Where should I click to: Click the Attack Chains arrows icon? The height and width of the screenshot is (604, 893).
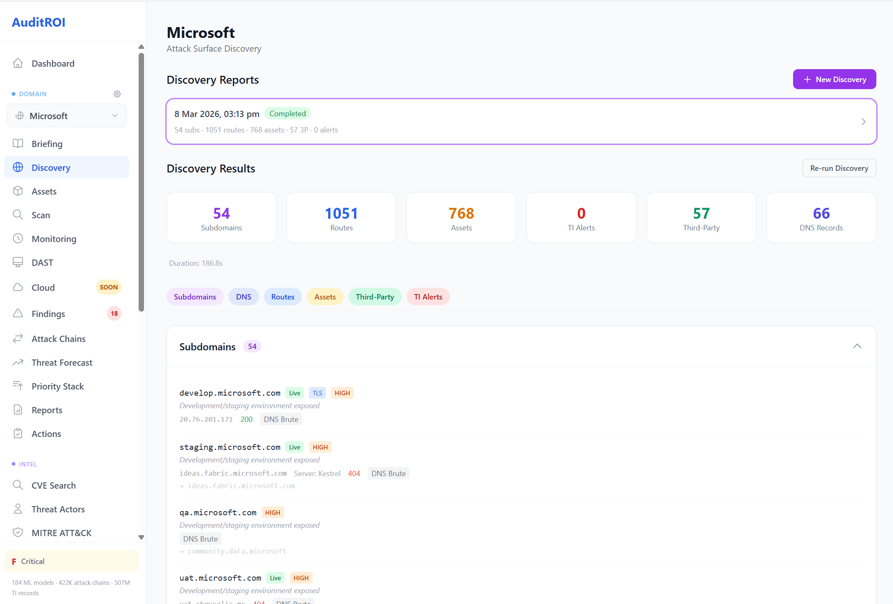pos(18,338)
